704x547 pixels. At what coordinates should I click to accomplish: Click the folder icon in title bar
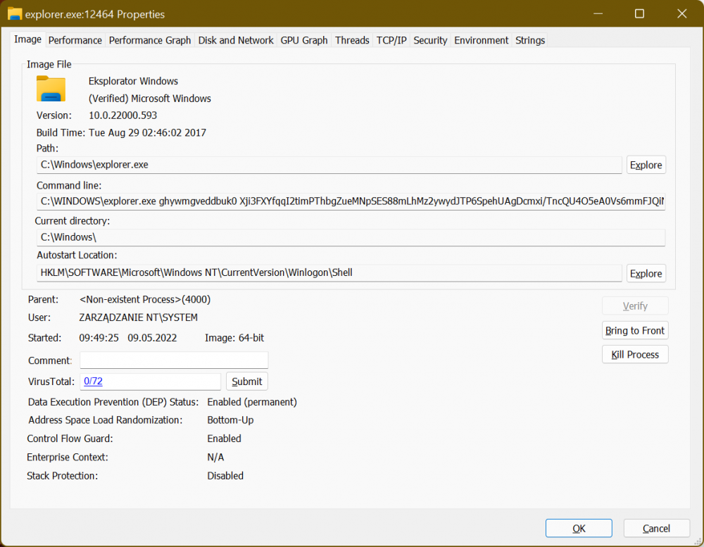[14, 14]
